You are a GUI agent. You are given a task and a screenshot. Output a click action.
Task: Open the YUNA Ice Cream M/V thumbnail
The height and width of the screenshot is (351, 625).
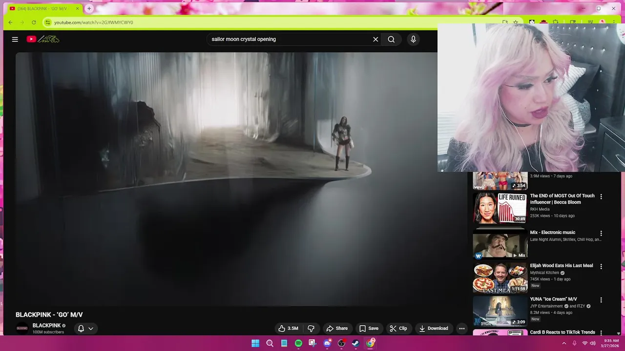500,311
